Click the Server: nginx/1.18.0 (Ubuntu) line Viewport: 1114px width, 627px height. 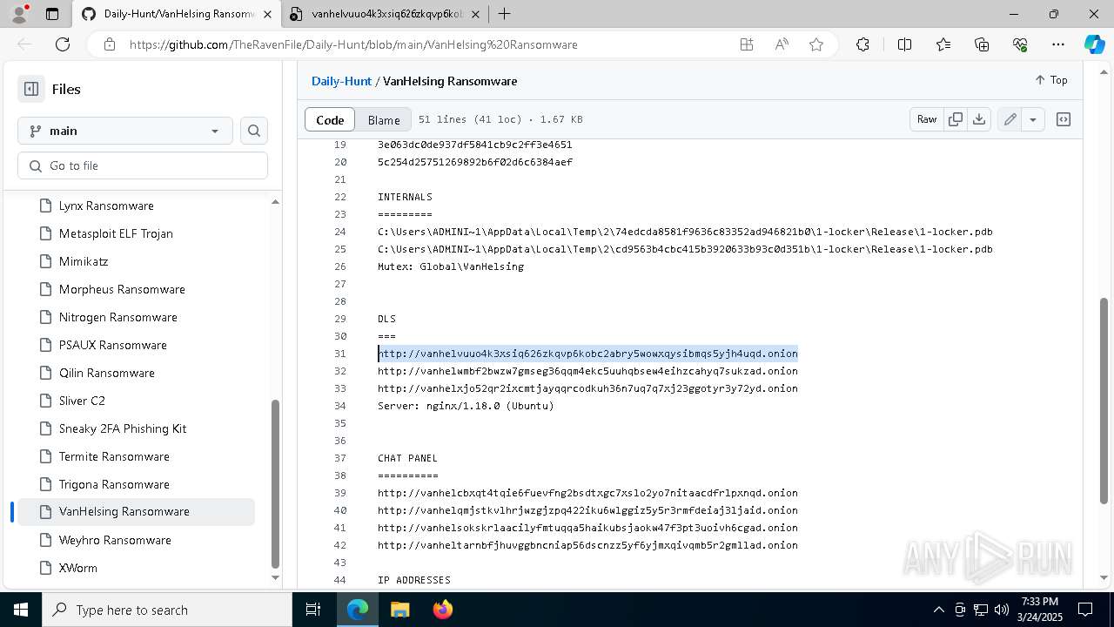(x=466, y=406)
